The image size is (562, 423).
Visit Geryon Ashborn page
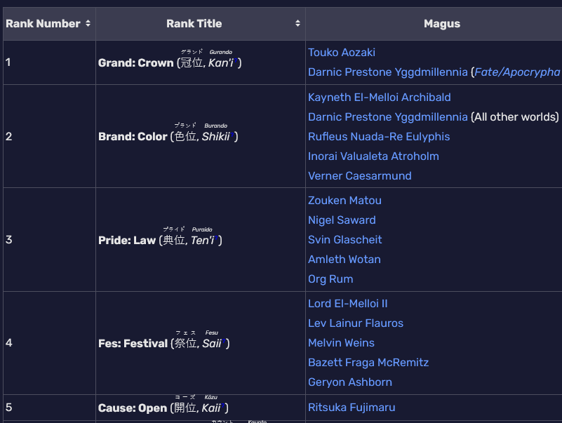(350, 382)
